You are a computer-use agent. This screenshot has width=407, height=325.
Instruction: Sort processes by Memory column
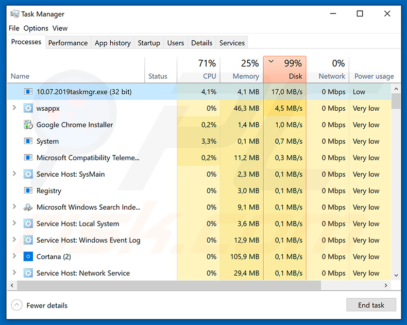pos(242,70)
